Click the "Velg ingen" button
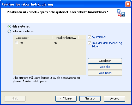 pos(105,73)
